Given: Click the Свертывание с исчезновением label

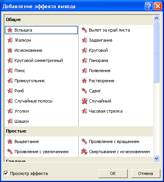Looking at the screenshot, I should pos(119,152).
